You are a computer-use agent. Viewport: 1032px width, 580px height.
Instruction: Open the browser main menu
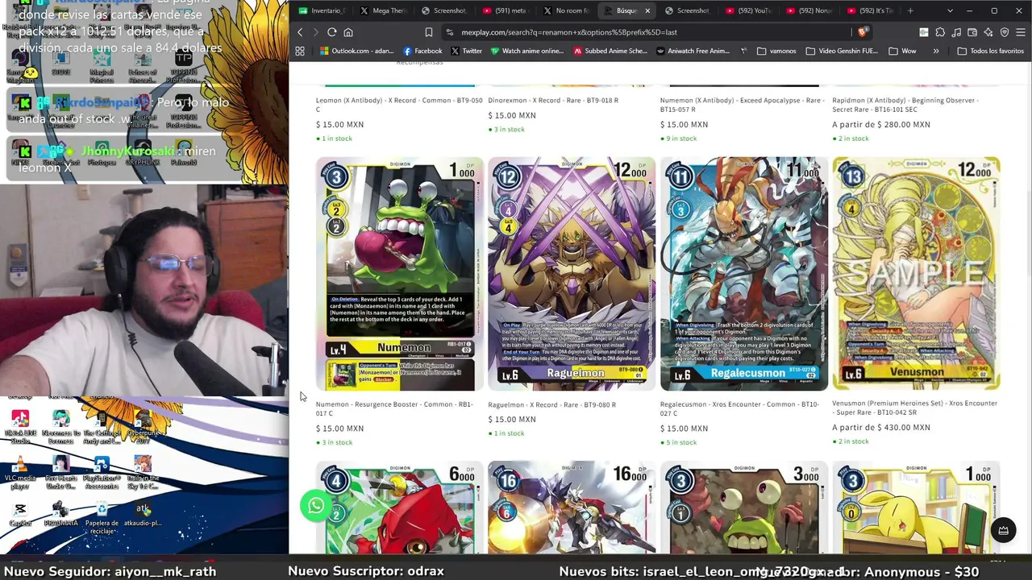tap(1021, 32)
